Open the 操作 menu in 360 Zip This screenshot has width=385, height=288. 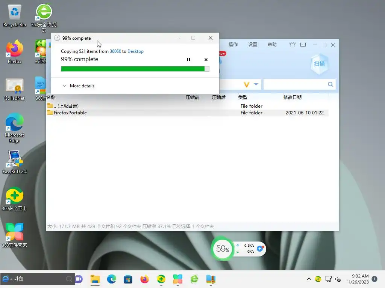coord(233,45)
